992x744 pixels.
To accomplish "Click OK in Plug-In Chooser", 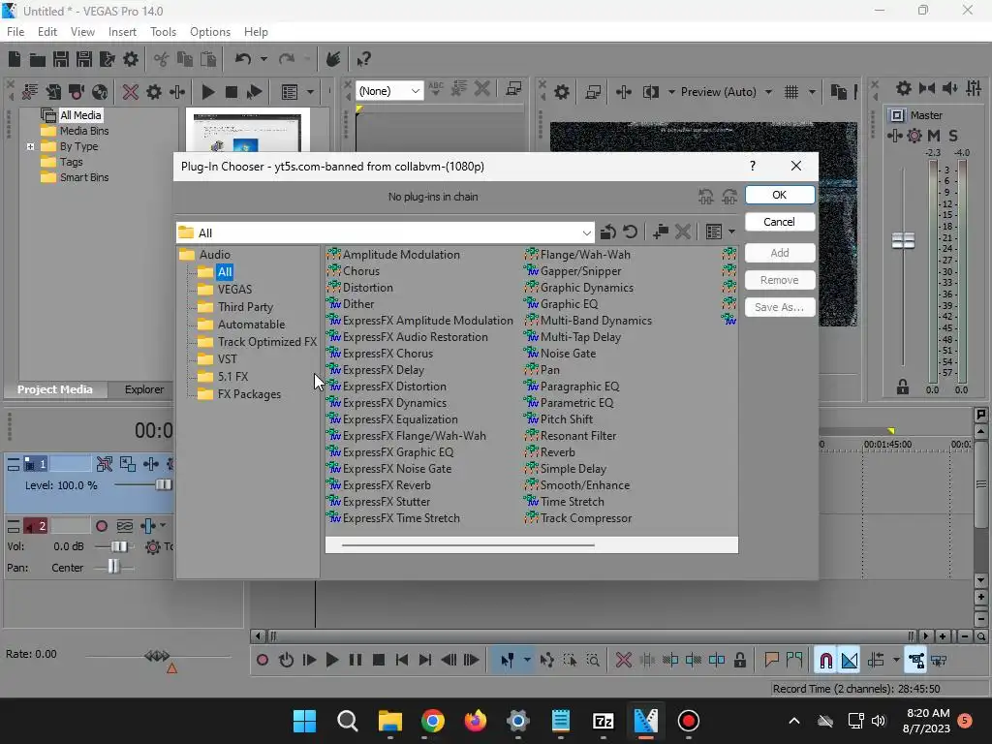I will 780,195.
